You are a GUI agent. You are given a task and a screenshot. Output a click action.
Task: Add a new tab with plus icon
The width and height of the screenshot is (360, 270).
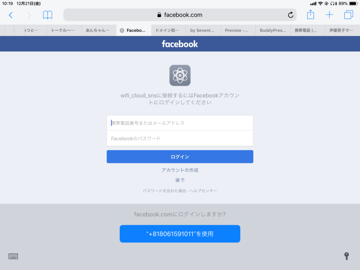point(329,15)
